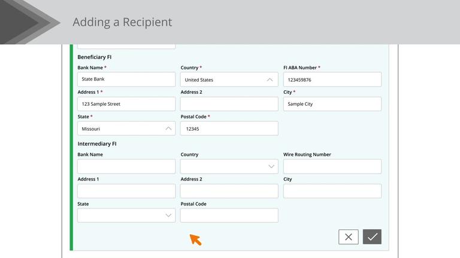Open Beneficiary FI Country dropdown
This screenshot has width=460, height=258.
[x=229, y=79]
